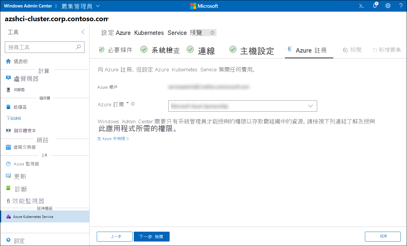Screen dimensions: 407x246
Task: Open the 叢集管理員 dropdown
Action: tap(81, 6)
